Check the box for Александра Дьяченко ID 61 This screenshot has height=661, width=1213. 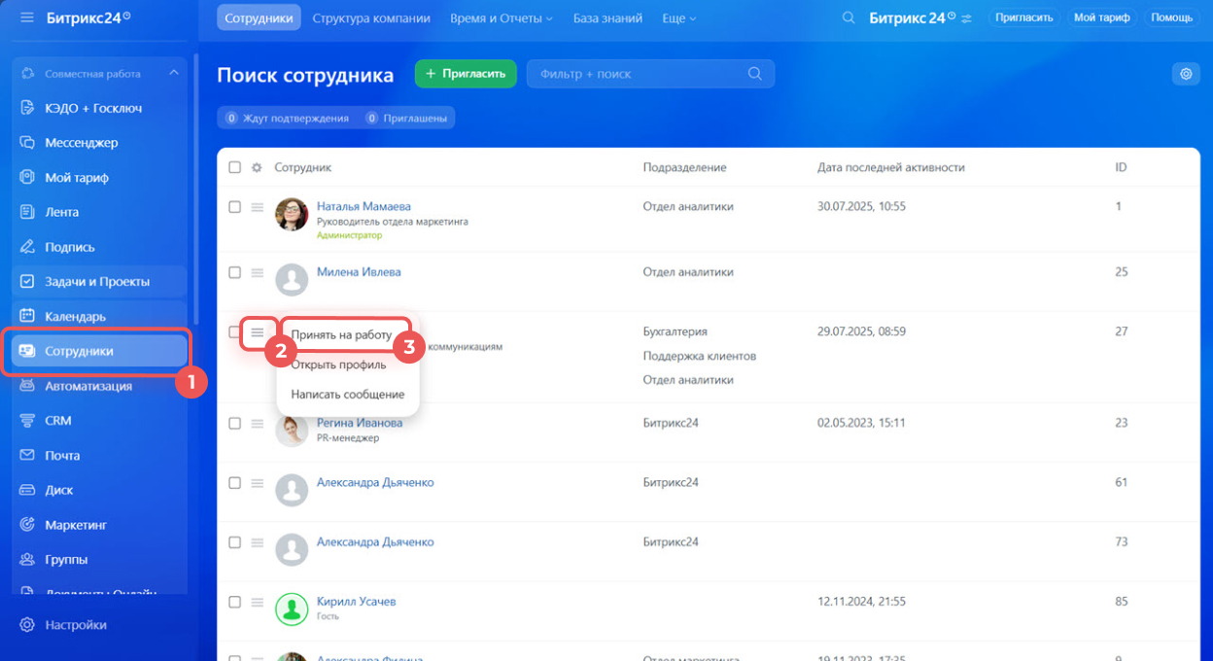click(234, 482)
